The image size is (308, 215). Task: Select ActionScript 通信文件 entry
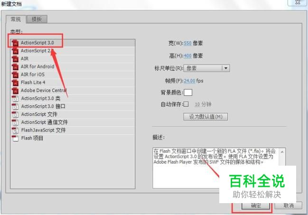73,122
